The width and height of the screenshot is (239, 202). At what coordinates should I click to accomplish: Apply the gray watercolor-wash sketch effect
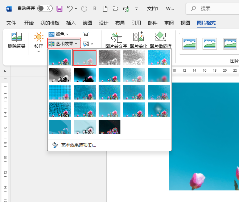tap(60, 75)
